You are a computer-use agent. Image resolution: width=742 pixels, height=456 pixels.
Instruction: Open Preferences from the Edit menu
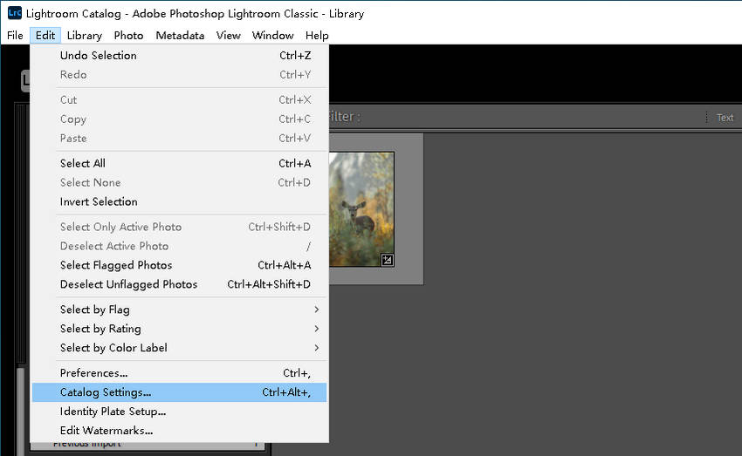point(179,373)
